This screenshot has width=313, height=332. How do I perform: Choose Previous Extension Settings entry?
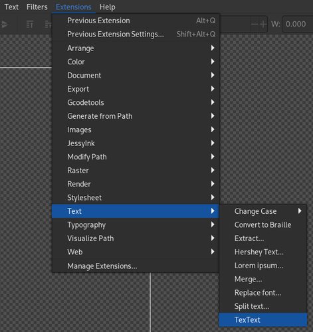coord(136,35)
